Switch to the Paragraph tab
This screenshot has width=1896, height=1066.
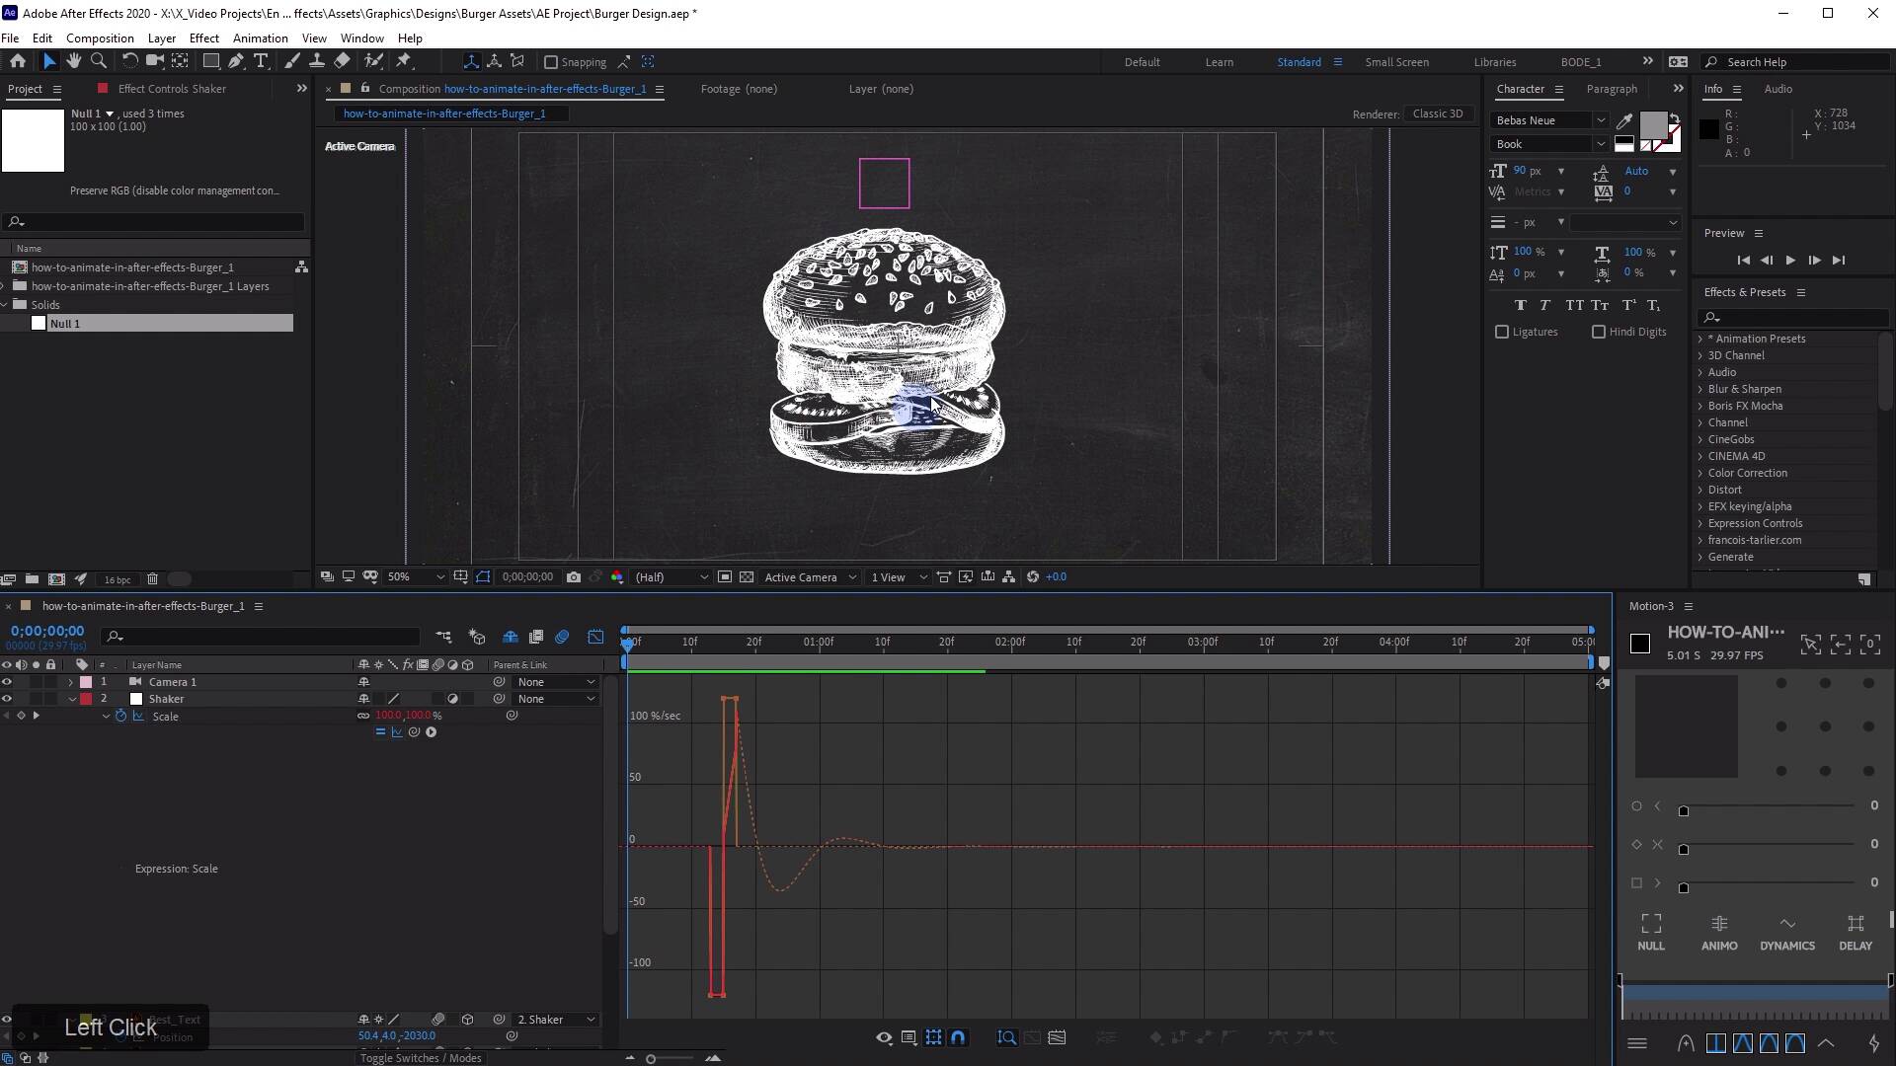(1612, 89)
